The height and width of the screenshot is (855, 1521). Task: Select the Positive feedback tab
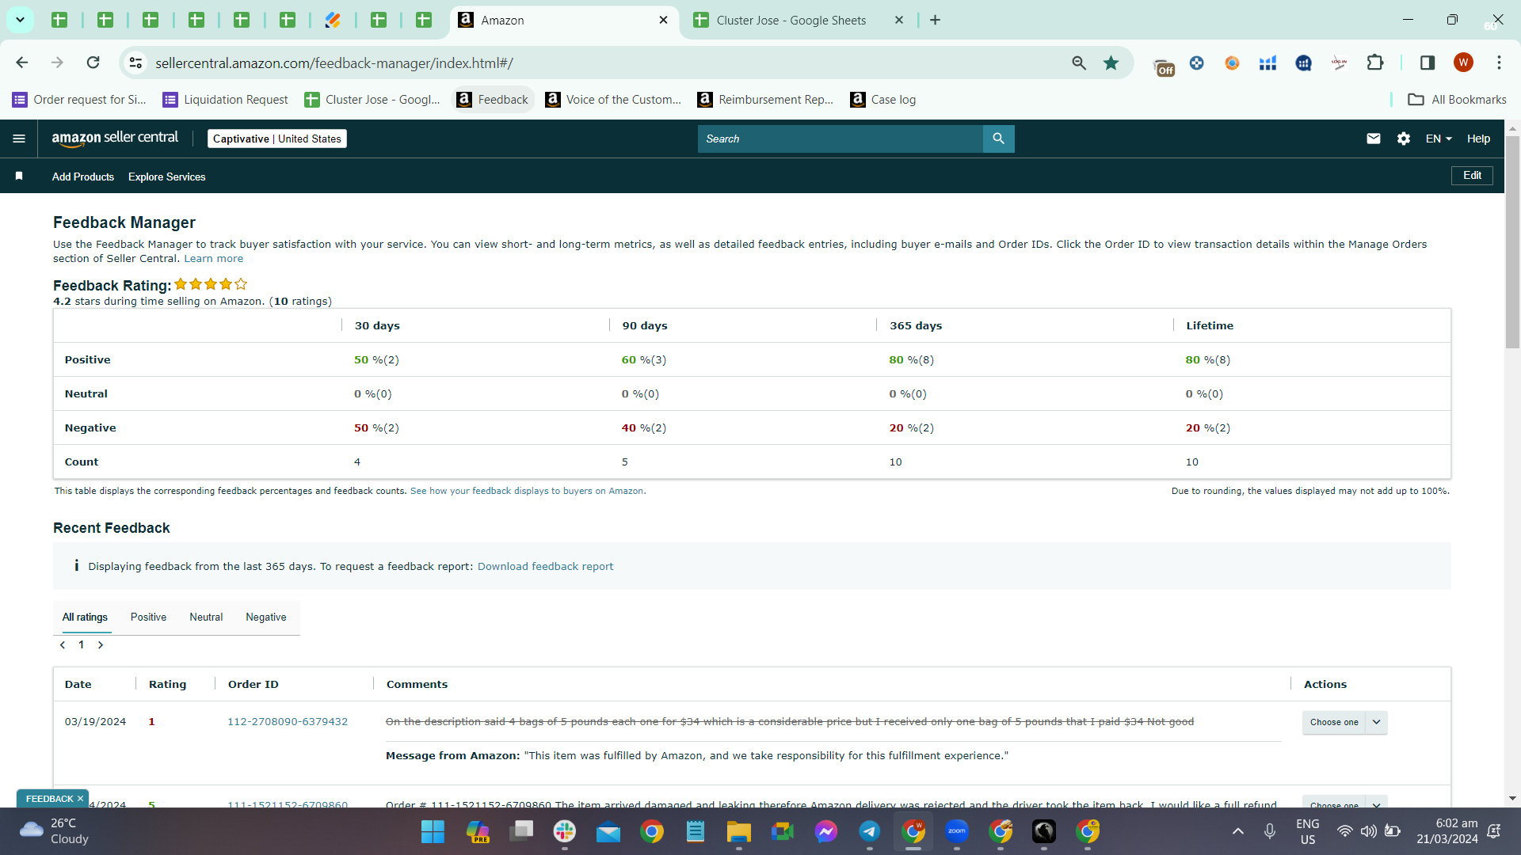coord(148,617)
